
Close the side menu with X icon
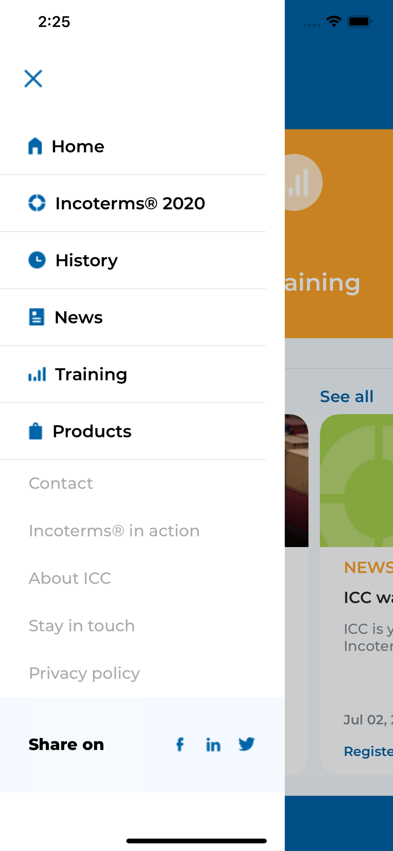coord(33,79)
